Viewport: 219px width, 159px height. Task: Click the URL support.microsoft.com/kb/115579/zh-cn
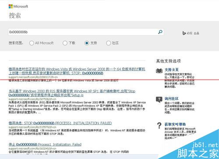pyautogui.click(x=32, y=127)
